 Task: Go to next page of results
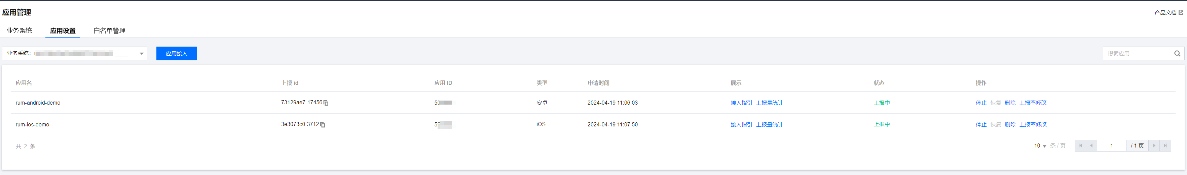tap(1154, 145)
